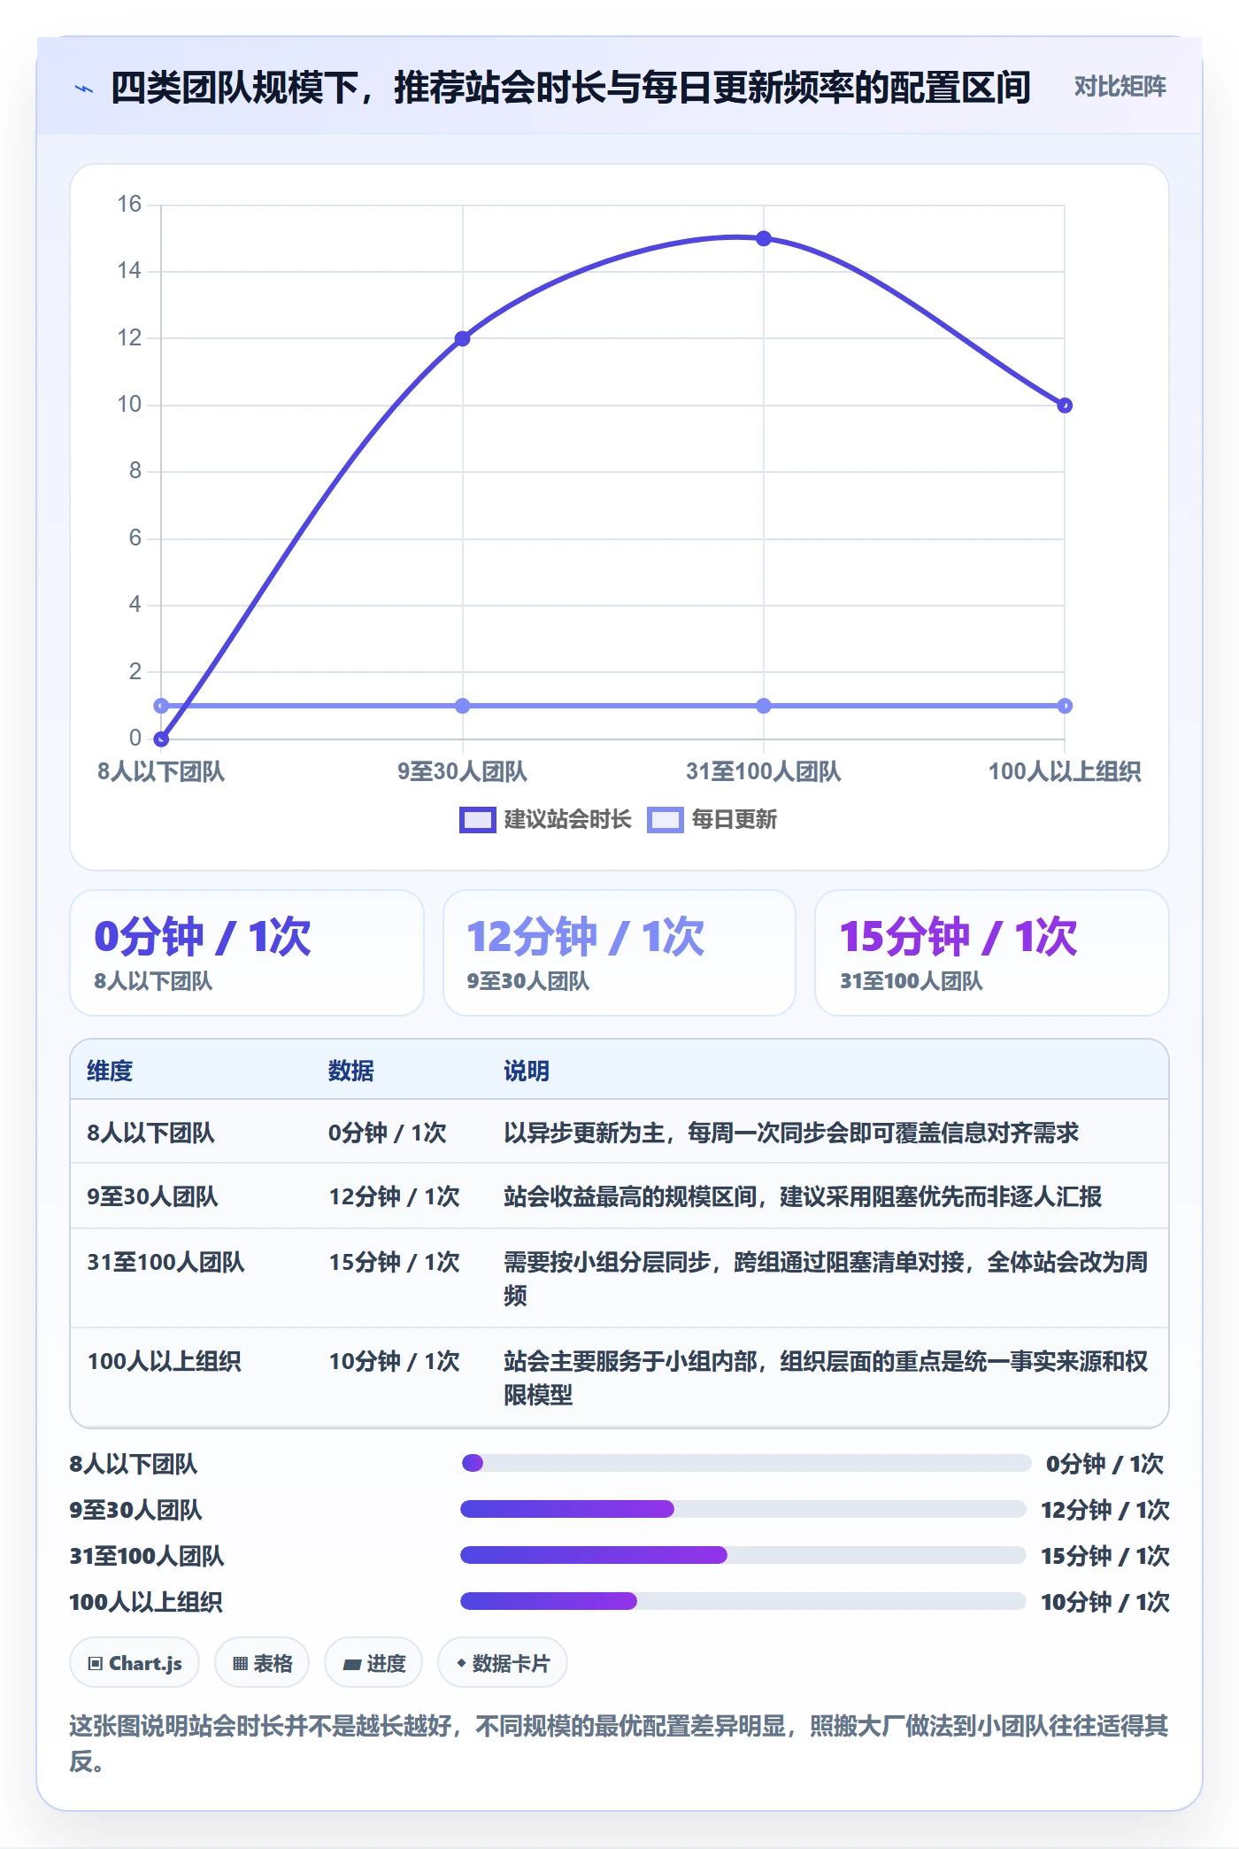
Task: Click the 维度 column header
Action: (110, 1071)
